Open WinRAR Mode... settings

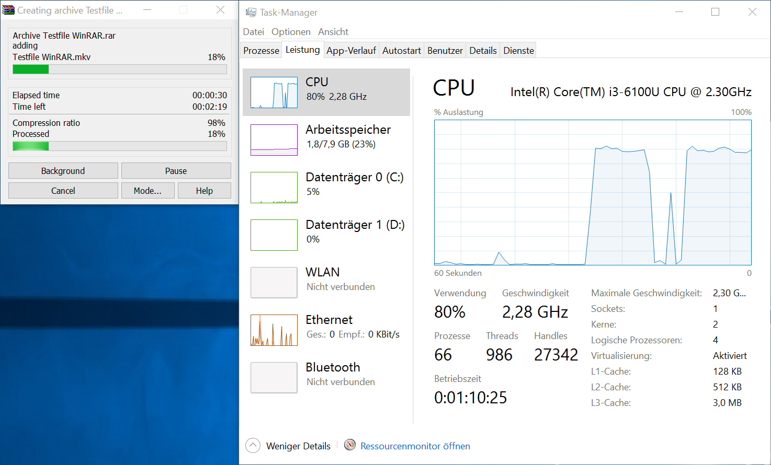tap(148, 191)
